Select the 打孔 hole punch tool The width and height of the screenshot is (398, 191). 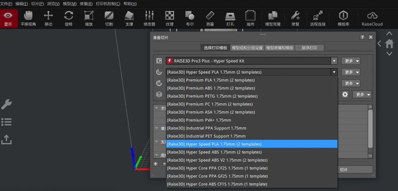[x=230, y=19]
